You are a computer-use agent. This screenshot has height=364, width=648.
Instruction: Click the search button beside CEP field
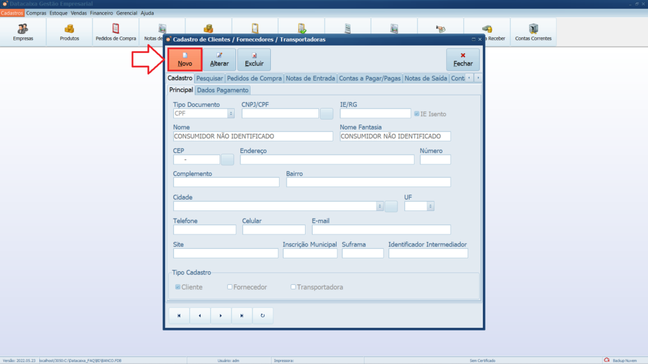(x=227, y=160)
